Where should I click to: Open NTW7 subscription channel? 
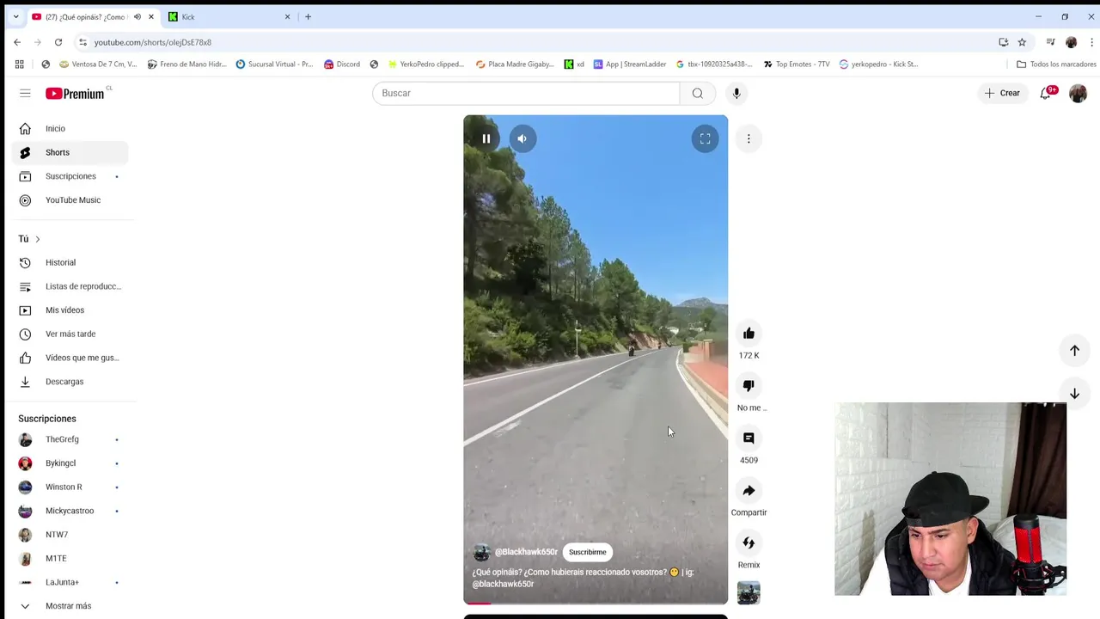coord(70,535)
